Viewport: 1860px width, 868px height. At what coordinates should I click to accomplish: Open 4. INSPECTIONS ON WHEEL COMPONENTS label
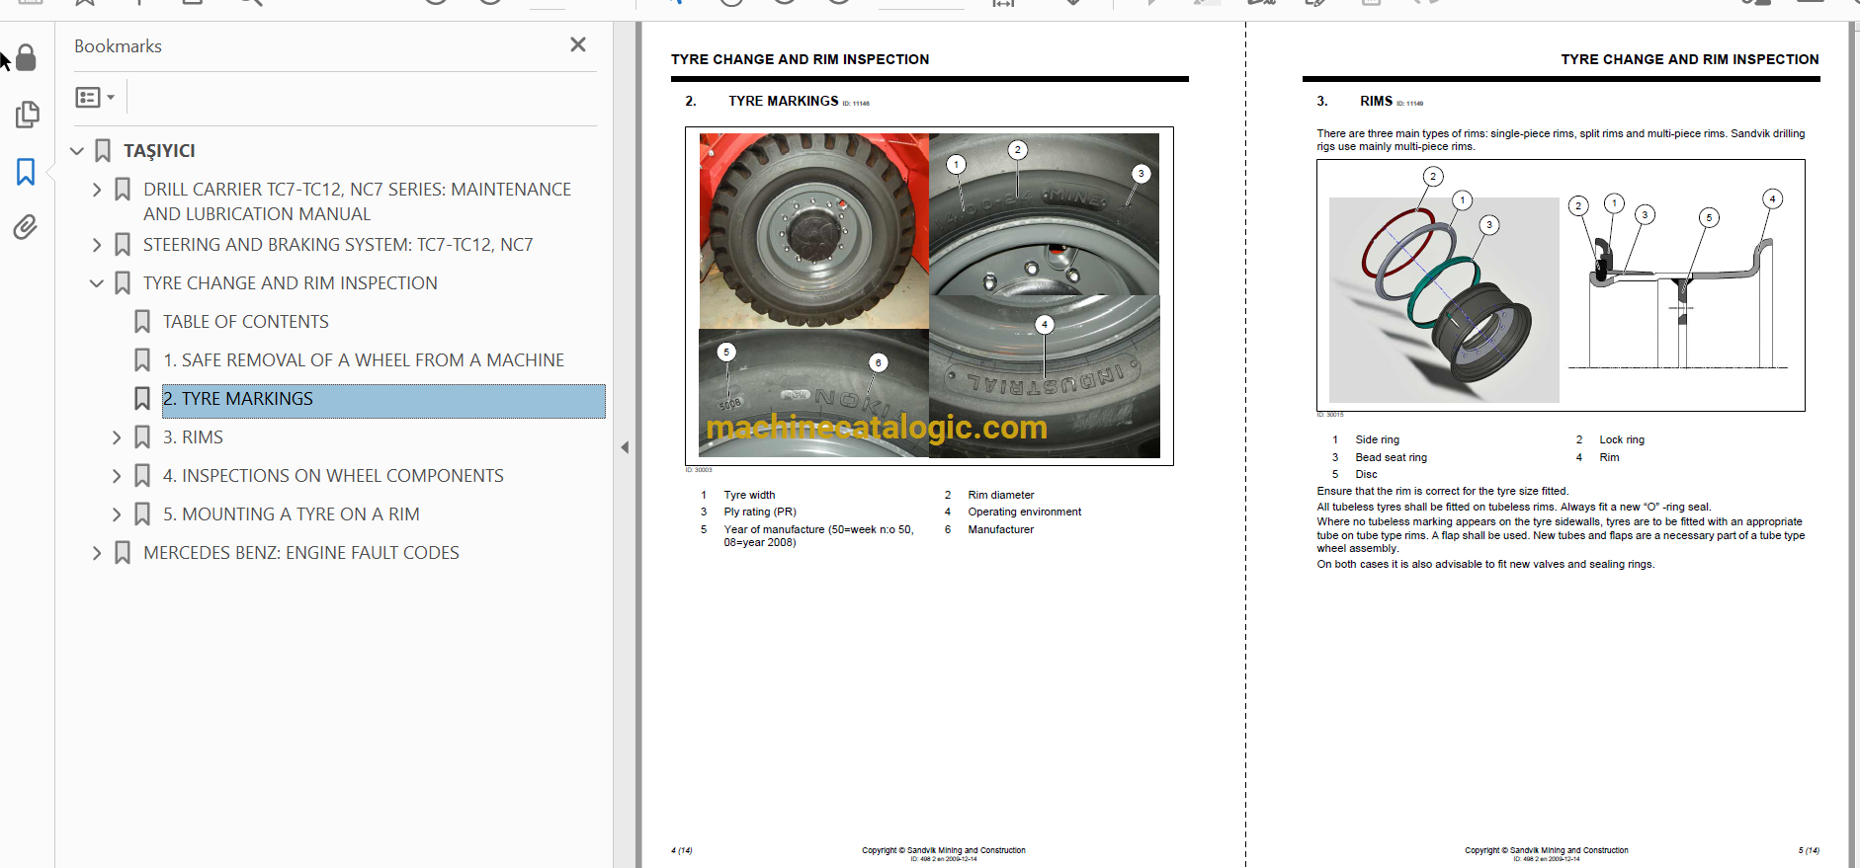click(333, 476)
